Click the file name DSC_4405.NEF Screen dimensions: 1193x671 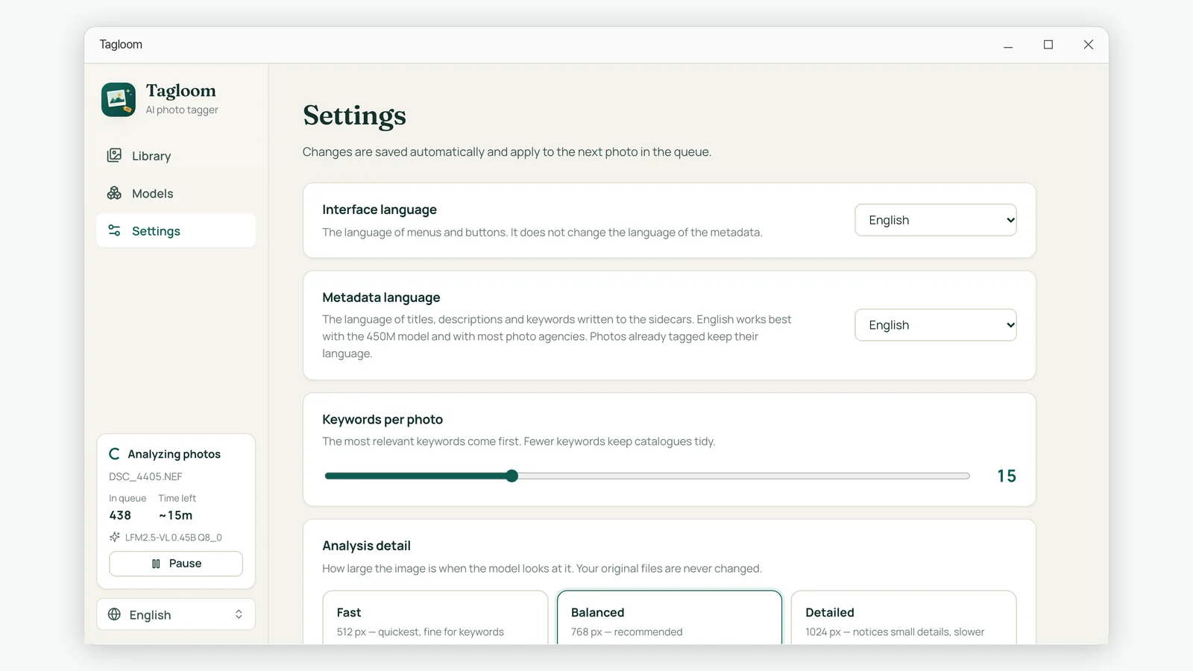pyautogui.click(x=145, y=476)
